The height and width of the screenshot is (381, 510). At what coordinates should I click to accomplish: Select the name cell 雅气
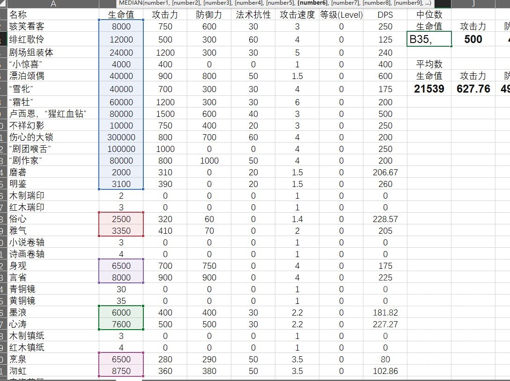click(x=53, y=230)
